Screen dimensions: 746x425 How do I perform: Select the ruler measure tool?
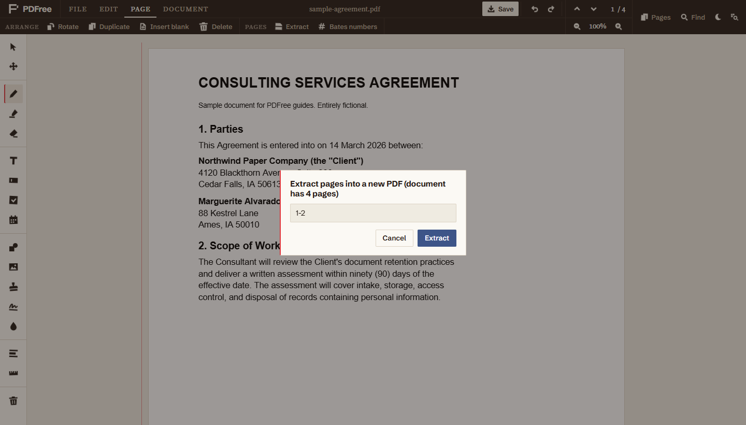(x=13, y=373)
